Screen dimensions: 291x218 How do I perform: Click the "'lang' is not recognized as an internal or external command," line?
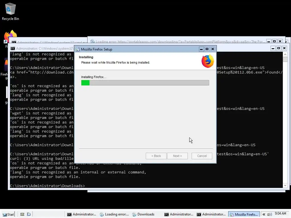pyautogui.click(x=78, y=172)
